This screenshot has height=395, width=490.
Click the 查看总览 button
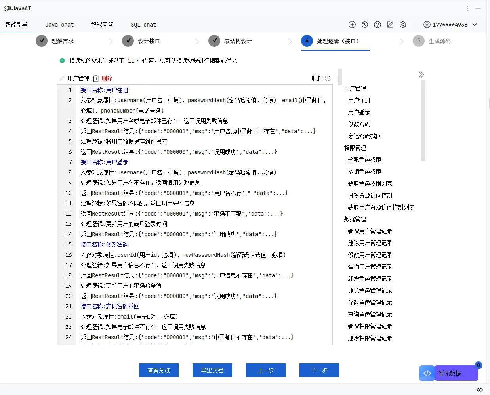[x=159, y=370]
